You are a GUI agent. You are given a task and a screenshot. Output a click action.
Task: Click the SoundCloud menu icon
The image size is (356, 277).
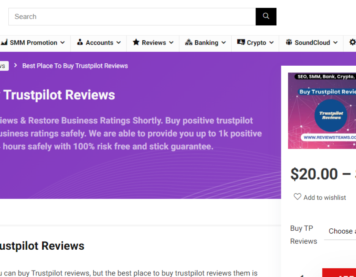pyautogui.click(x=289, y=42)
